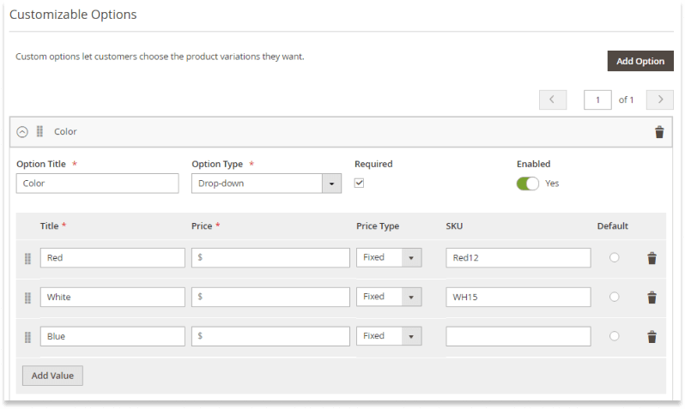Viewport: 685px width, 409px height.
Task: Open Price Type dropdown for Red
Action: pos(389,257)
